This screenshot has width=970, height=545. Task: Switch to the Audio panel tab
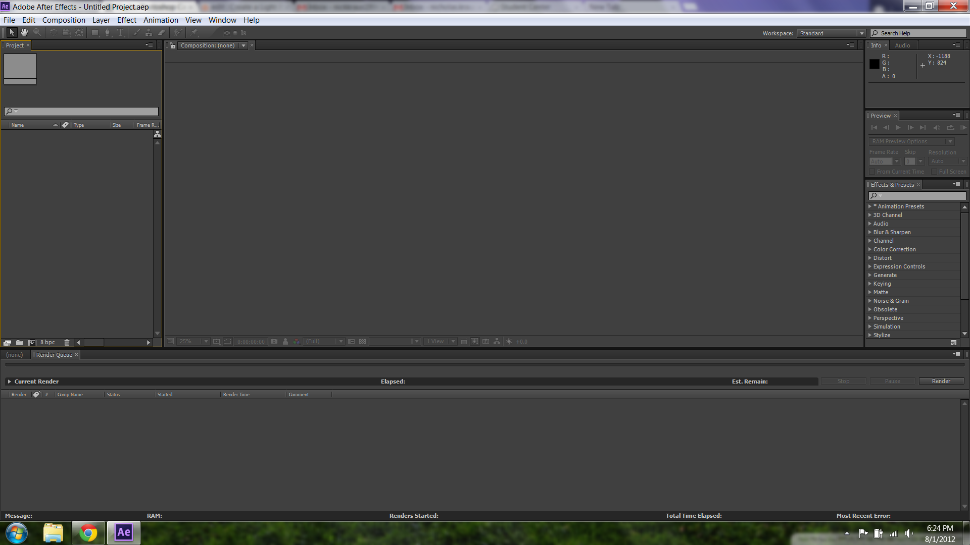pos(902,46)
